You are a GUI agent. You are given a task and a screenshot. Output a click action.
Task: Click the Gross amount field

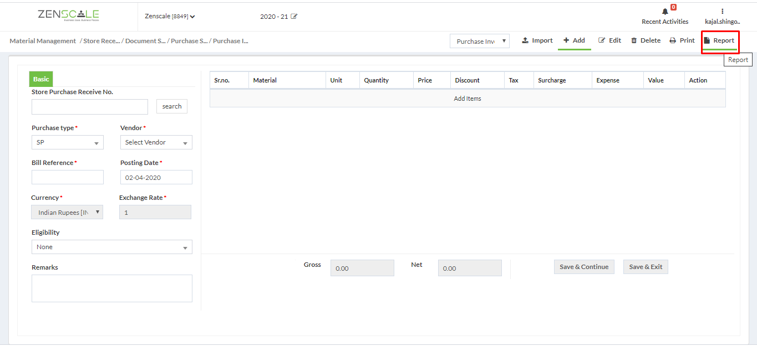pos(362,268)
